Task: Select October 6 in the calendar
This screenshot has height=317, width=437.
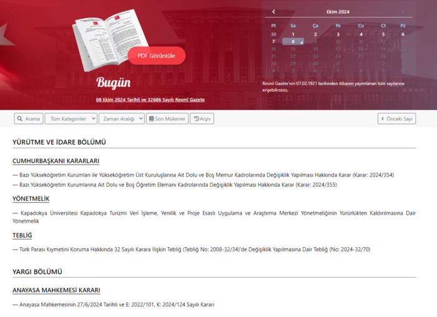Action: click(x=403, y=34)
